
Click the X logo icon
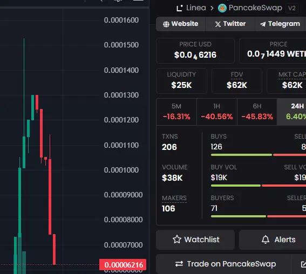[218, 24]
